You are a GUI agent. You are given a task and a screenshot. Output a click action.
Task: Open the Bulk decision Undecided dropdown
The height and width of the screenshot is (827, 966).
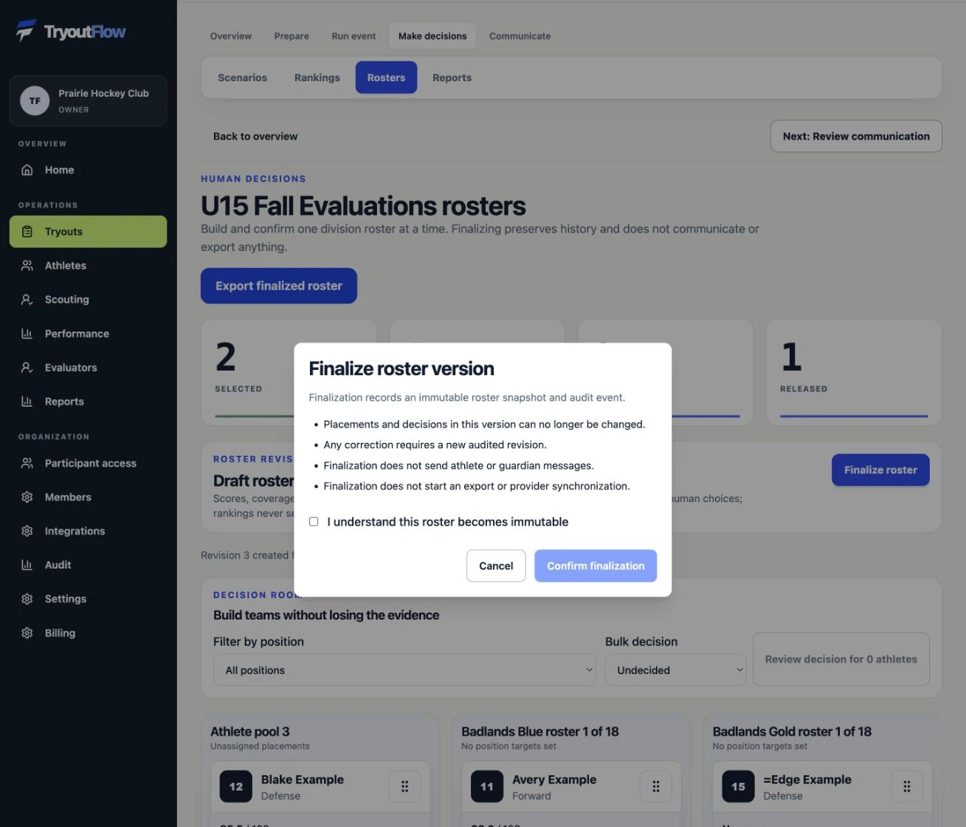click(x=676, y=670)
